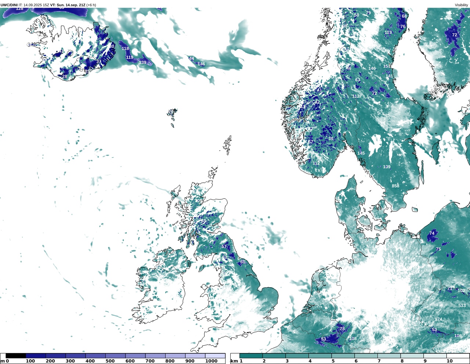Select swatch between 5 and 6 km
The image size is (470, 364).
[x=343, y=356]
